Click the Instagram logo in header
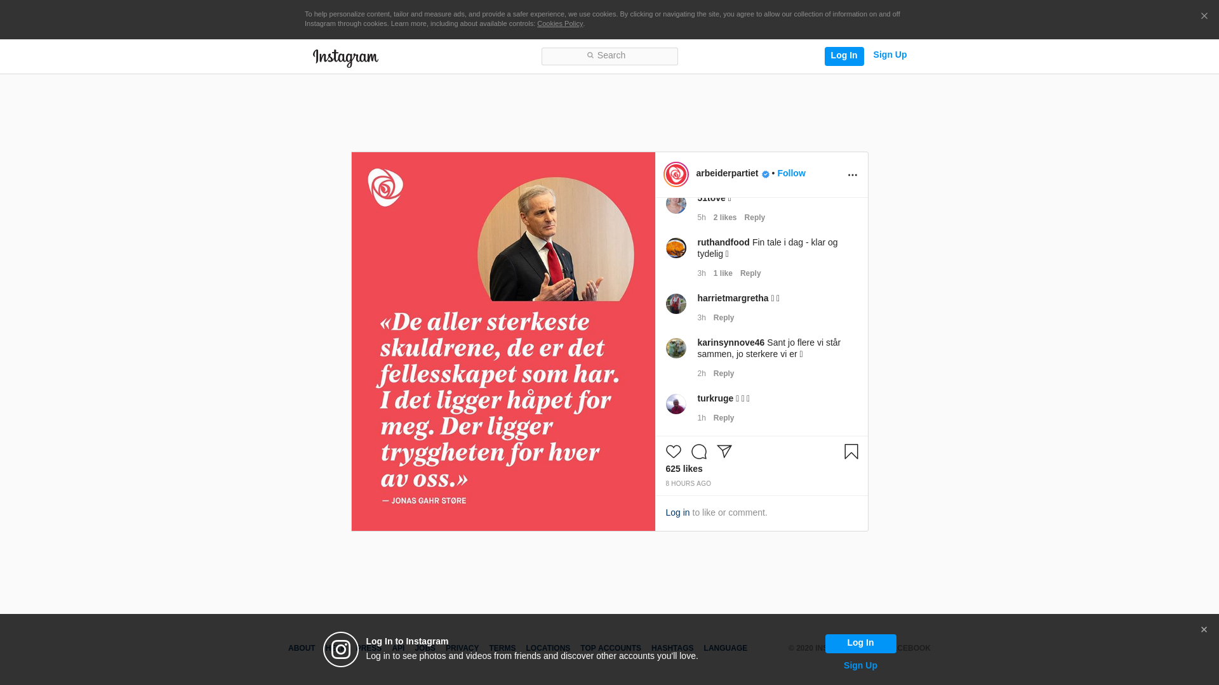1219x685 pixels. click(x=345, y=58)
